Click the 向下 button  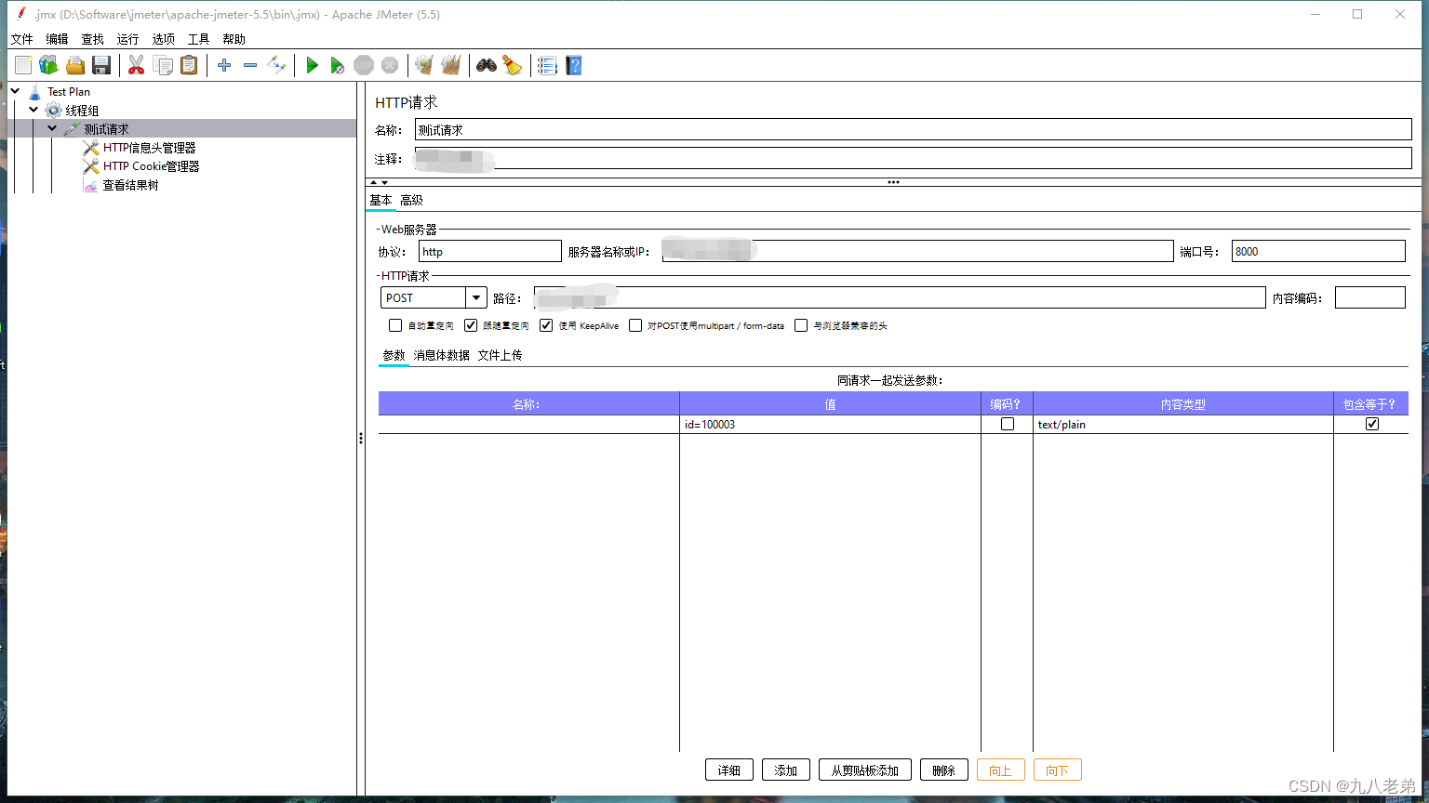tap(1057, 770)
